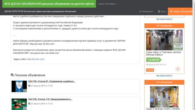The image size is (195, 110).
Task: Open the scales and gavel thumbnail
Action: 19,104
